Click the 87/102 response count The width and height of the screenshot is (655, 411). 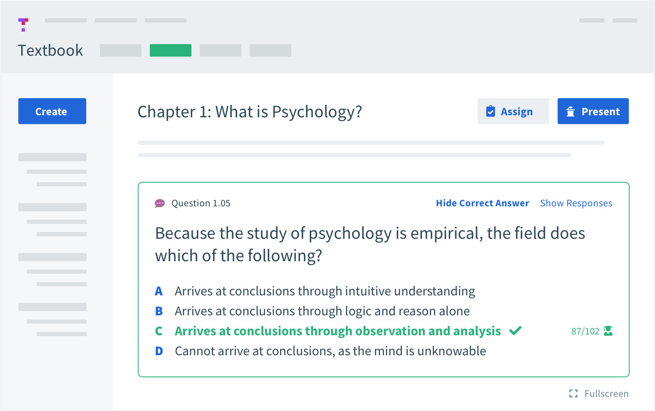[x=585, y=332]
